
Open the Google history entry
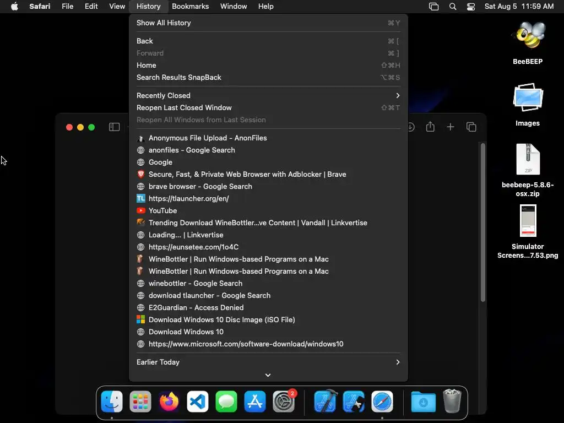click(268, 162)
